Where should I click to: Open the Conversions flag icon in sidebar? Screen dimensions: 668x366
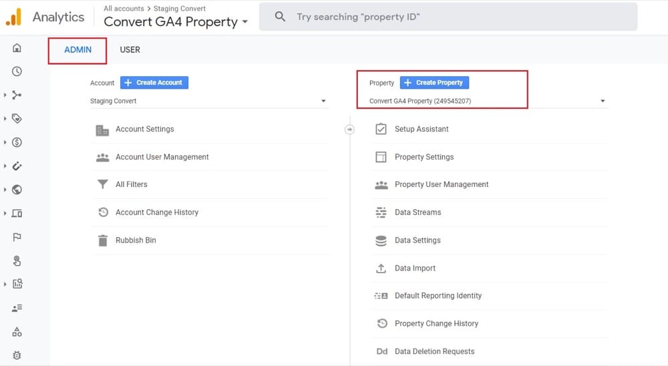pyautogui.click(x=17, y=237)
